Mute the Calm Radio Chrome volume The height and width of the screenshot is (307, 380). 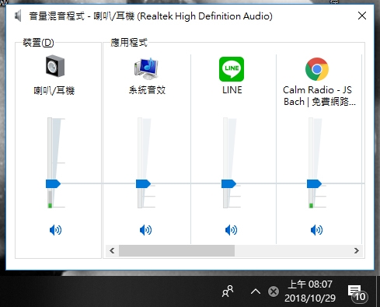pos(316,230)
